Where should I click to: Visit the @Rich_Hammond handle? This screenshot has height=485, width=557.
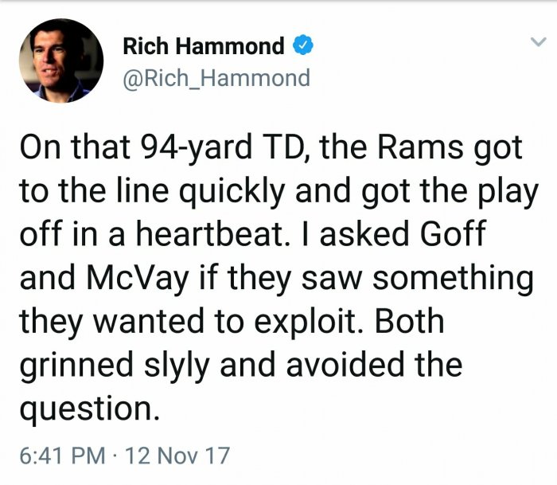pos(216,78)
